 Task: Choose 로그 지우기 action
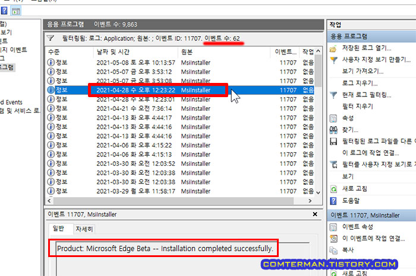[x=360, y=83]
